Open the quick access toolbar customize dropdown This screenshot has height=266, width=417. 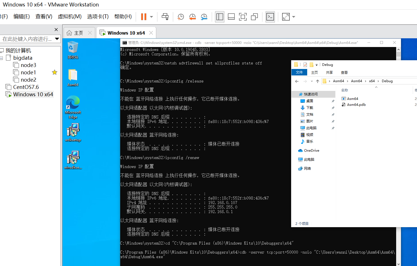pyautogui.click(x=316, y=65)
